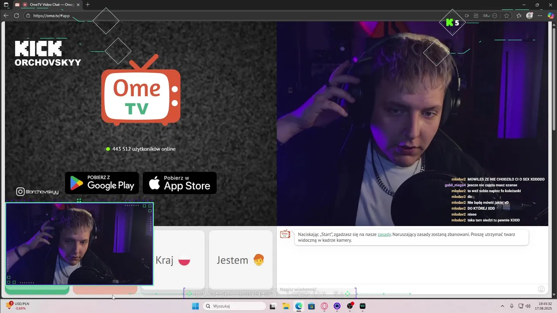This screenshot has height=313, width=557.
Task: Open Opera GX from the taskbar
Action: (x=324, y=306)
